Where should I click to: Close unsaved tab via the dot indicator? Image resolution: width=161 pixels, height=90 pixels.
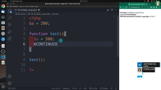[x=39, y=10]
